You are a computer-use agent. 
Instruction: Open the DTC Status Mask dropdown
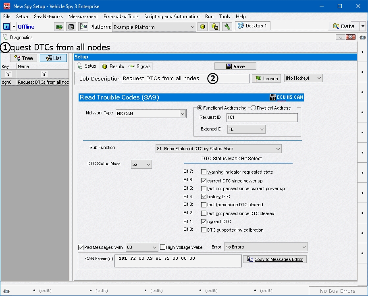148,164
